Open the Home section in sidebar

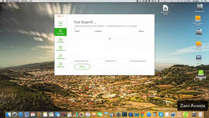[x=60, y=24]
